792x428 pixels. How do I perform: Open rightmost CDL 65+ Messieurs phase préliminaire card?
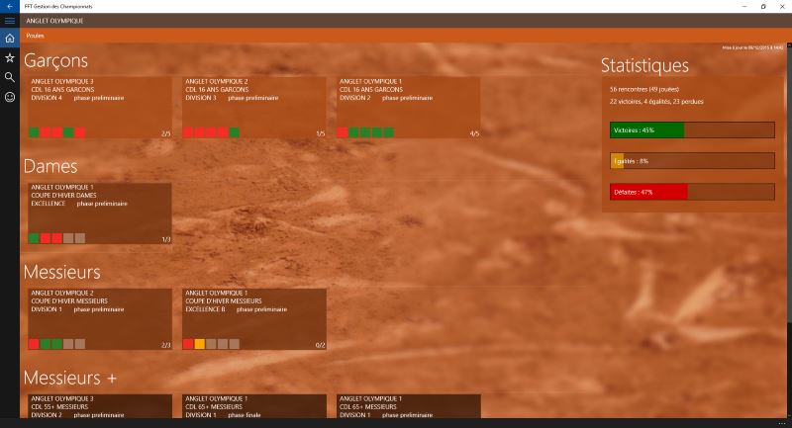click(408, 406)
